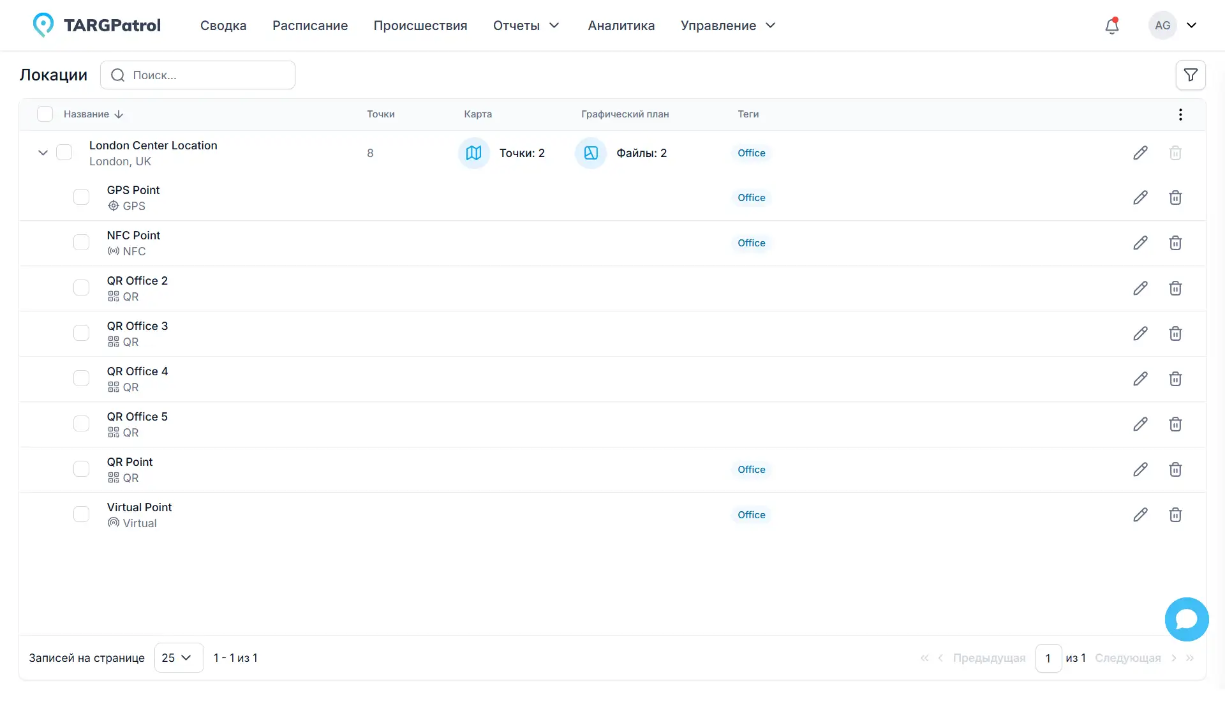
Task: Expand the Отчеты menu dropdown
Action: (526, 26)
